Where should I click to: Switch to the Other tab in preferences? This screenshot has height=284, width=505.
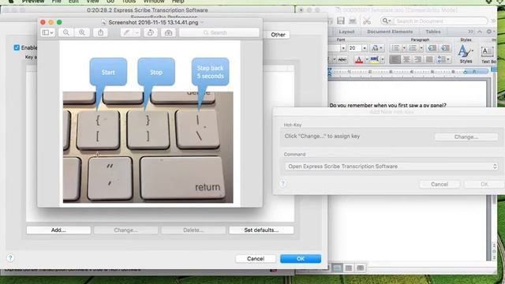pos(278,35)
